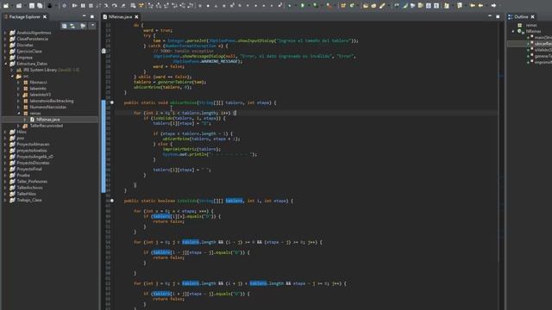552x310 pixels.
Task: Click the warning marker in editor gutter
Action: (x=103, y=51)
